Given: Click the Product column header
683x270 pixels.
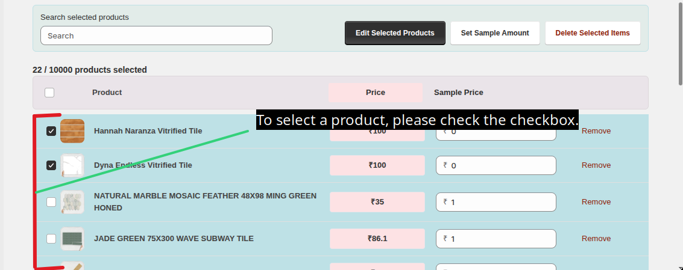Looking at the screenshot, I should (x=107, y=93).
